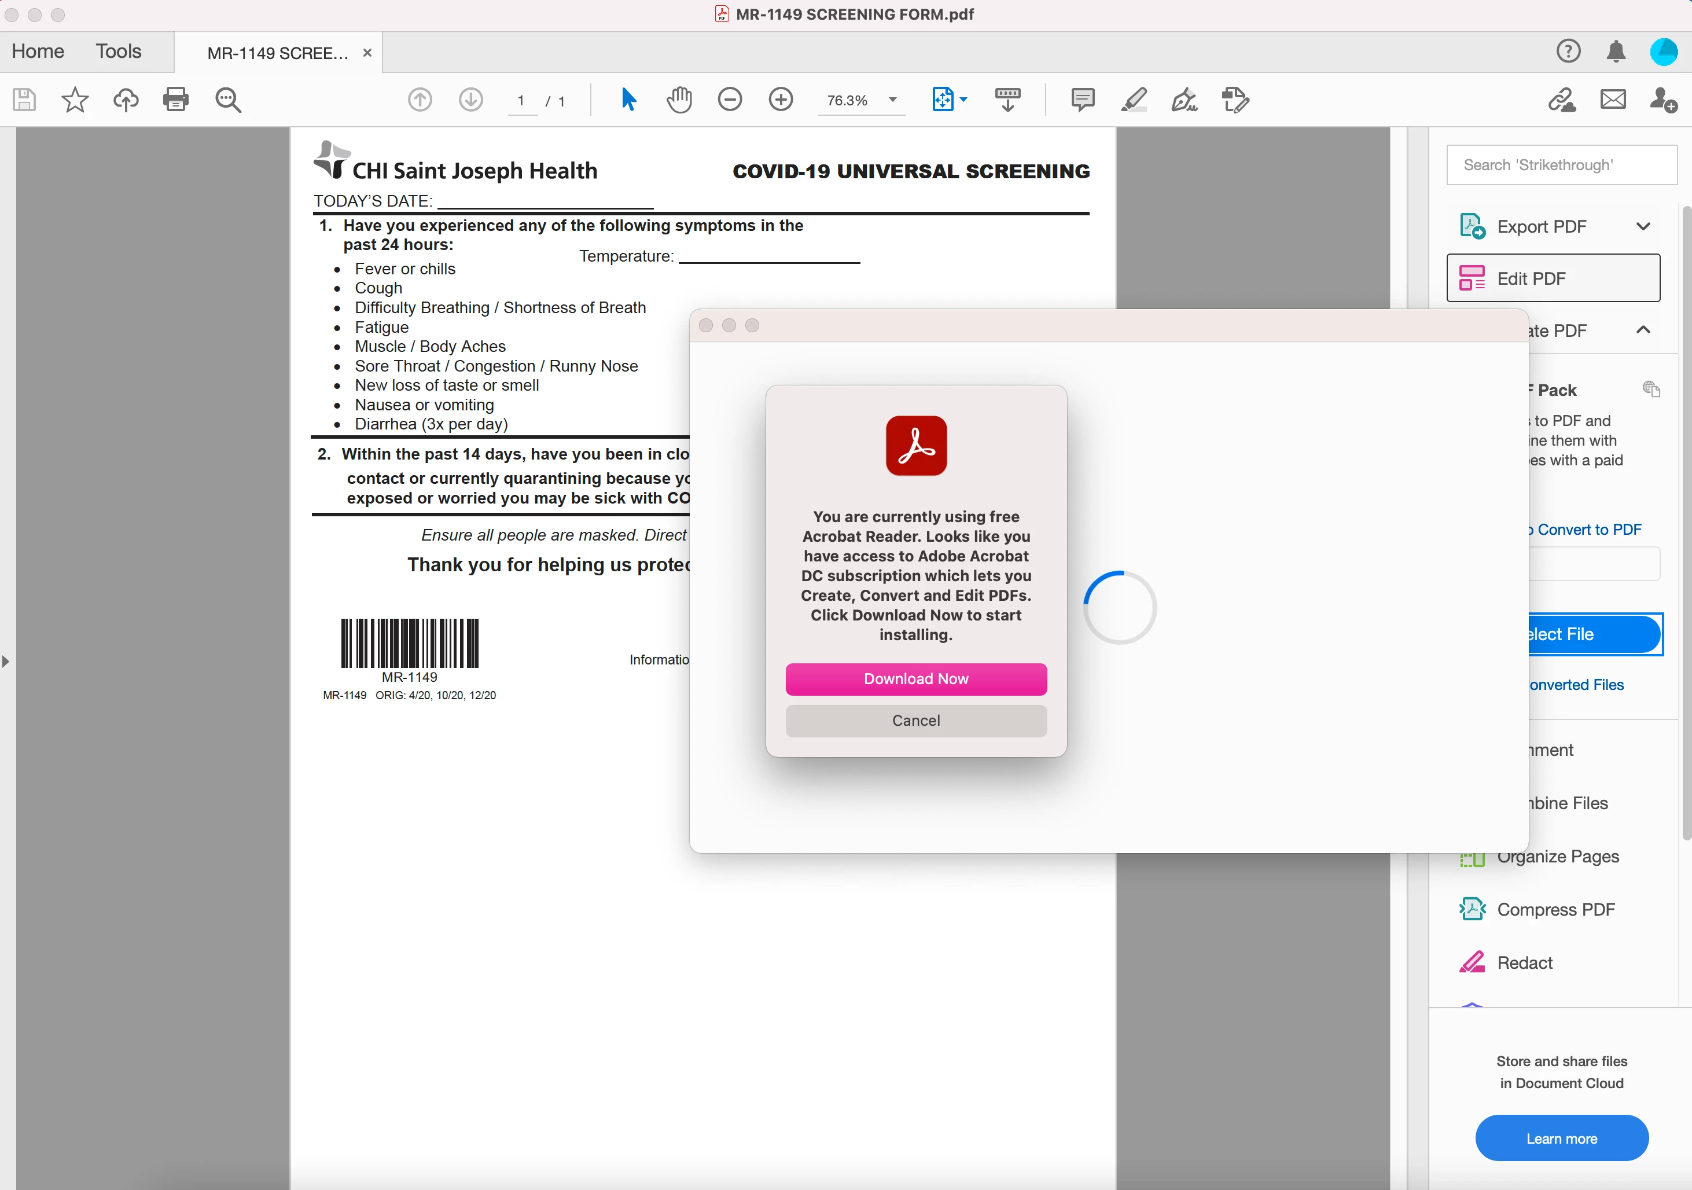This screenshot has height=1190, width=1692.
Task: Go to next page arrow
Action: point(471,100)
